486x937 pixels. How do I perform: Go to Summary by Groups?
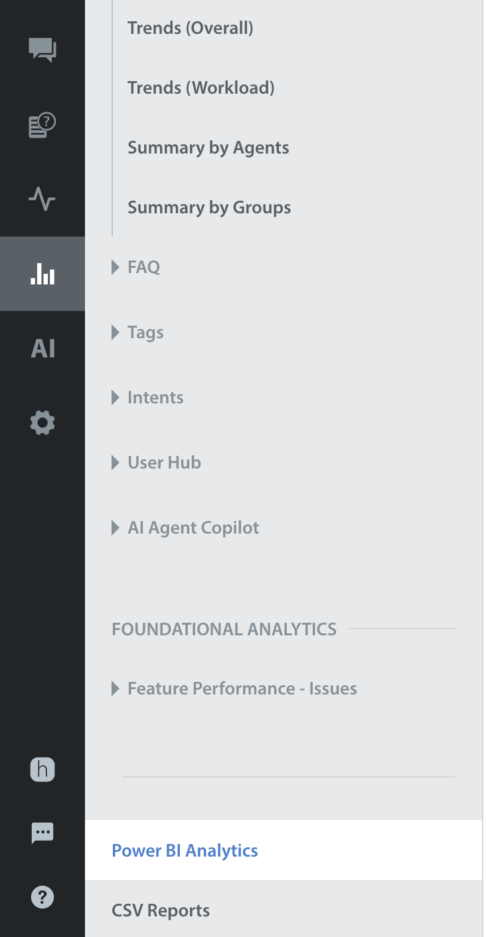(209, 207)
